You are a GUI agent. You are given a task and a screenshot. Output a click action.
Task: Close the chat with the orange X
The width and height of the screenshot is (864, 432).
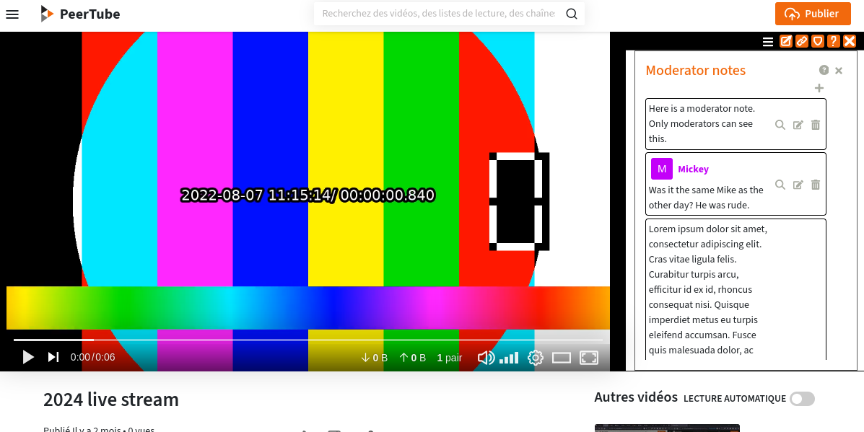tap(850, 41)
